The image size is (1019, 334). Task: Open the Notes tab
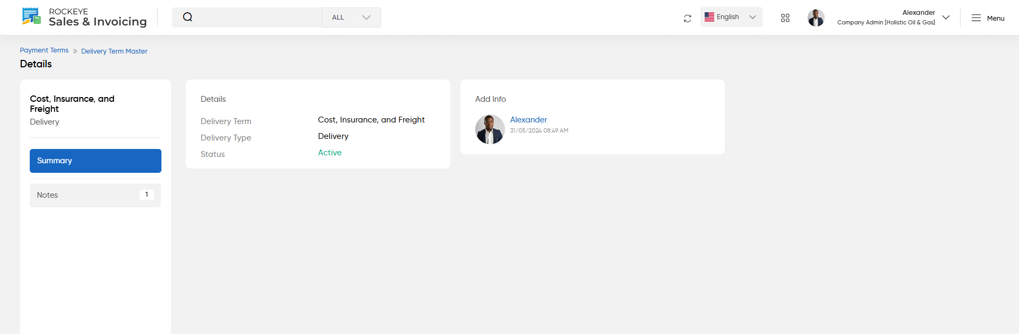click(96, 195)
